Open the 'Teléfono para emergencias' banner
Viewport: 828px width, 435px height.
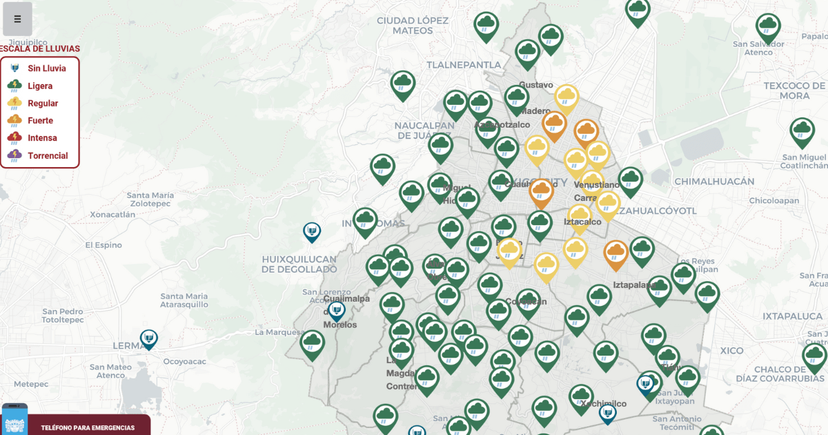[88, 427]
